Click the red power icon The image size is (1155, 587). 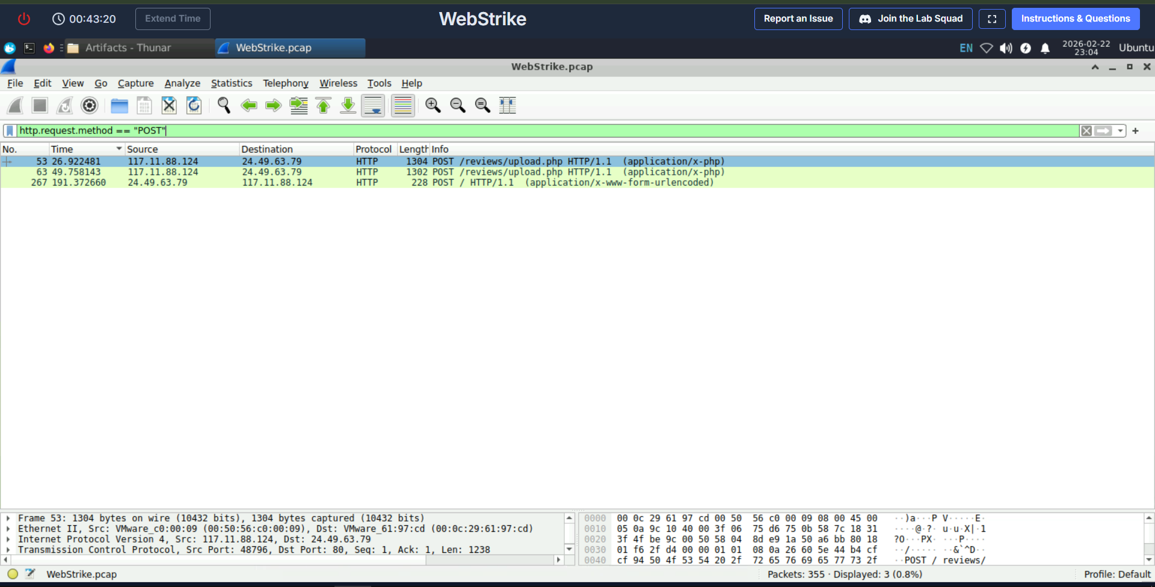pyautogui.click(x=23, y=19)
